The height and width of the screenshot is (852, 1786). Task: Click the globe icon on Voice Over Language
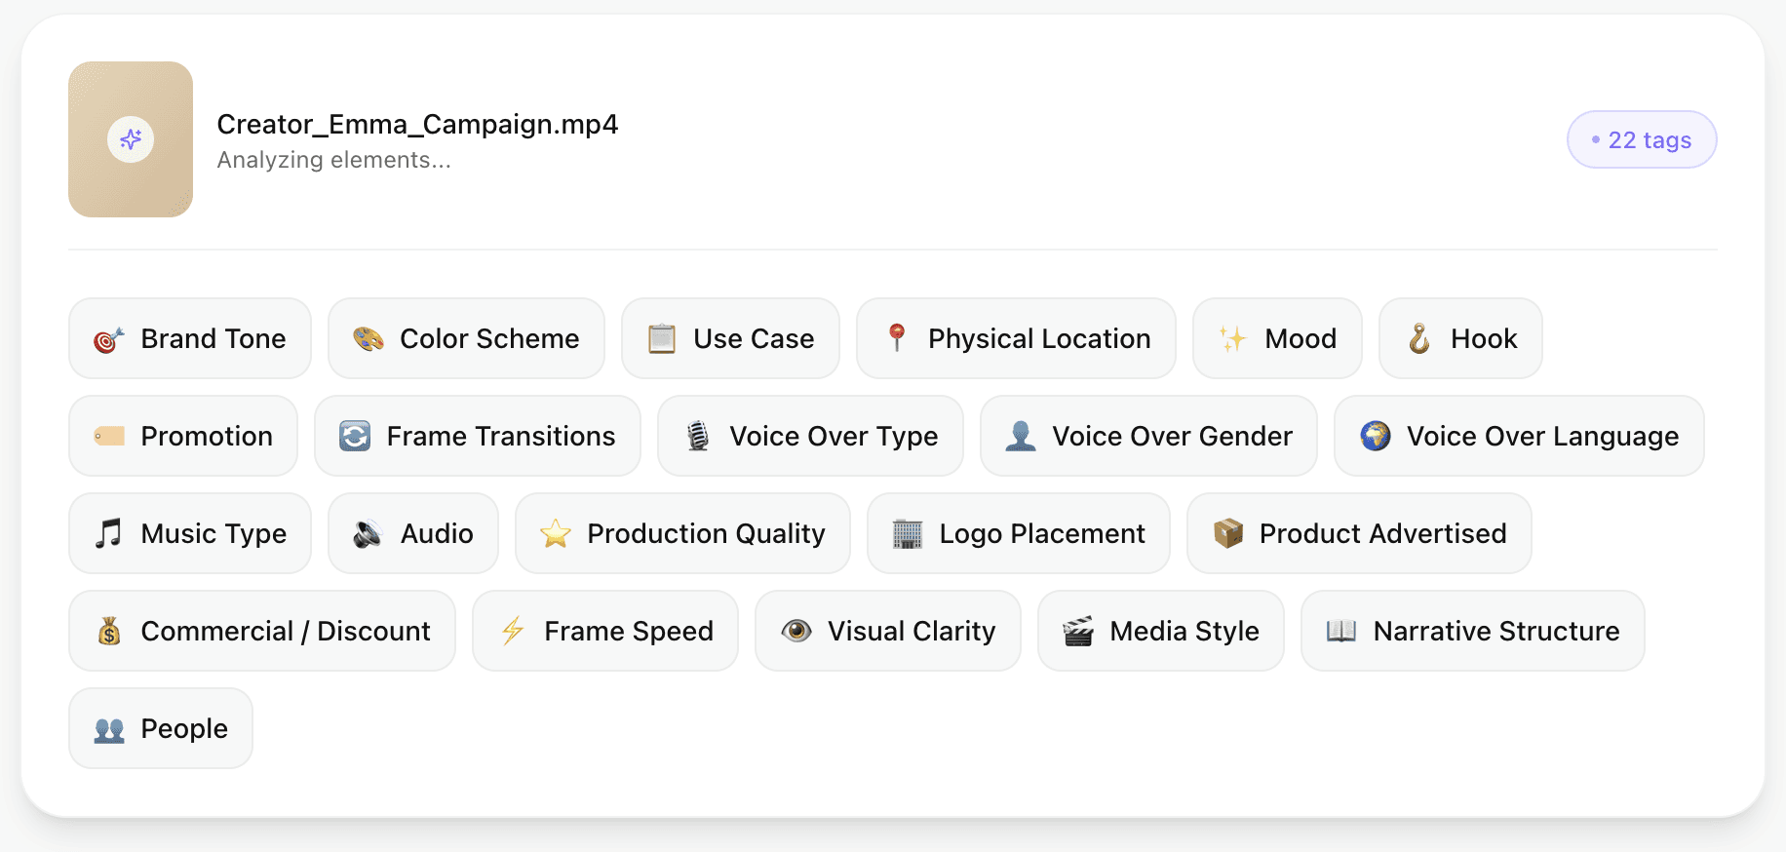click(x=1376, y=437)
